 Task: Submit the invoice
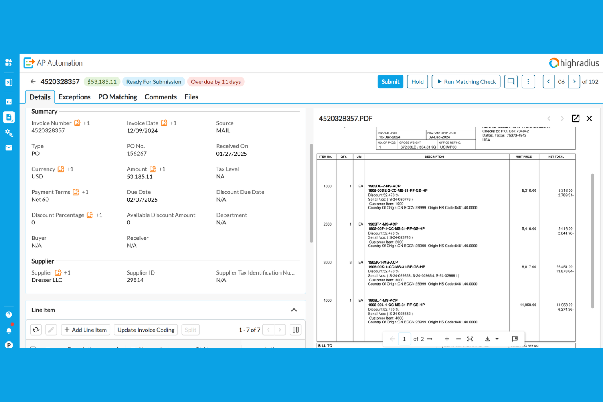pyautogui.click(x=390, y=81)
